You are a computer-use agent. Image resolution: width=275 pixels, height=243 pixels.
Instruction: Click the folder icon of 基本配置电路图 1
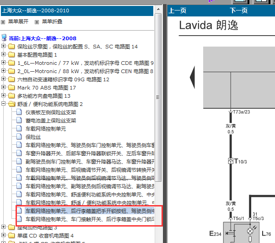(x=11, y=55)
